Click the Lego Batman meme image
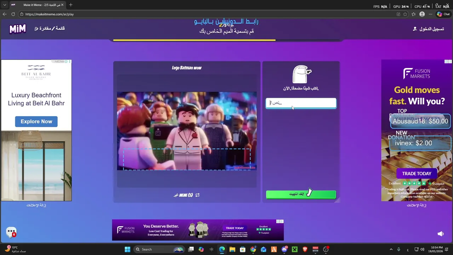453x255 pixels. [187, 131]
